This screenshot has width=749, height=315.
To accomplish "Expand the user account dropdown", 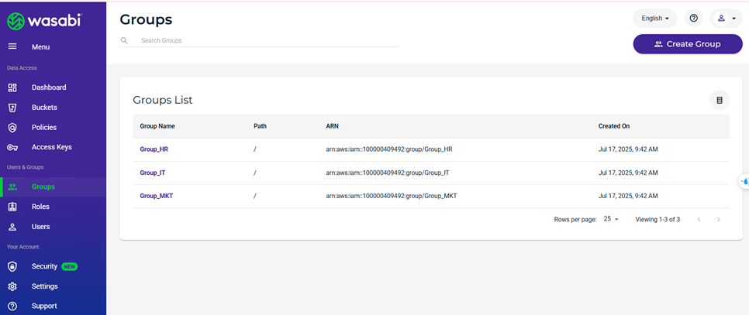I will pos(727,18).
